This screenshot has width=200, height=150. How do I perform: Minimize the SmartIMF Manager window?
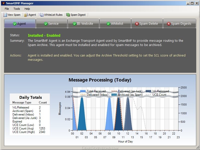[x=188, y=3]
